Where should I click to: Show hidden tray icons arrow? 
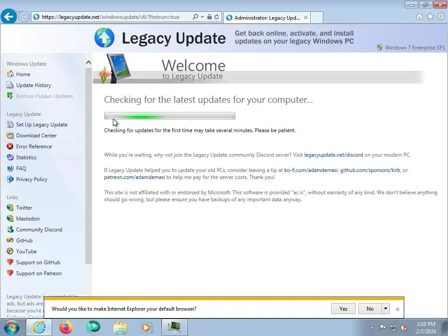372,328
